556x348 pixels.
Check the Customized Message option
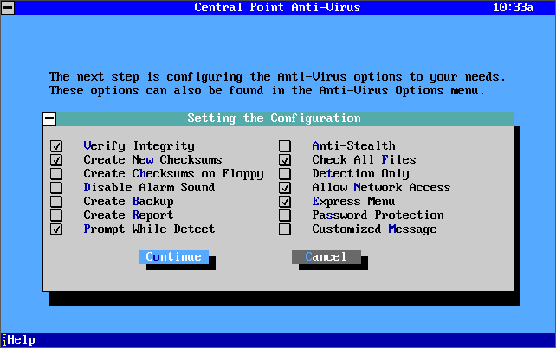(285, 229)
